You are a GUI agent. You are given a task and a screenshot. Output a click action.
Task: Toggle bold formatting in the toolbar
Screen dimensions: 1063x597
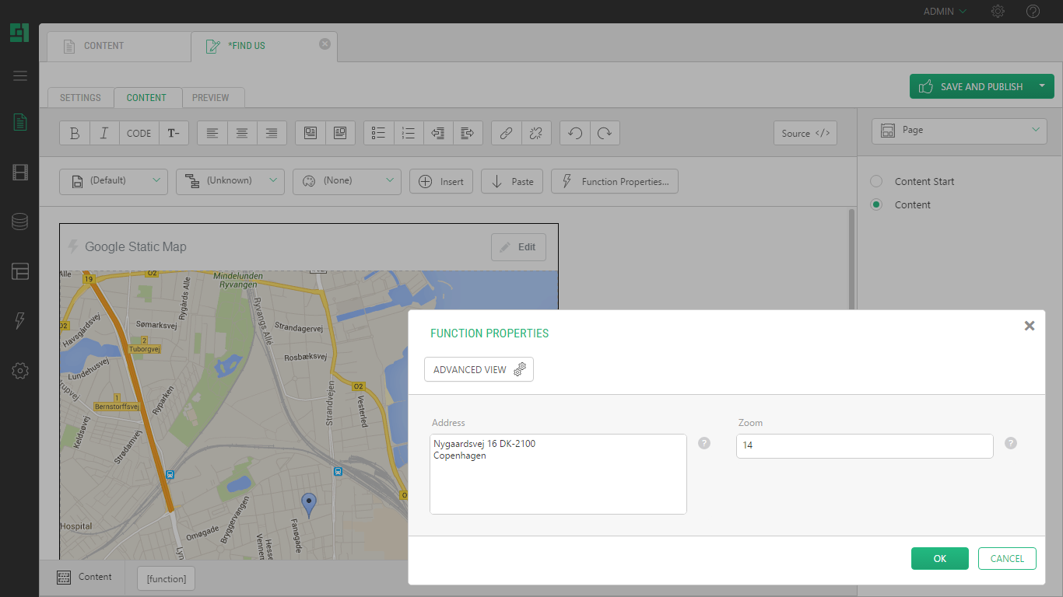pos(75,133)
